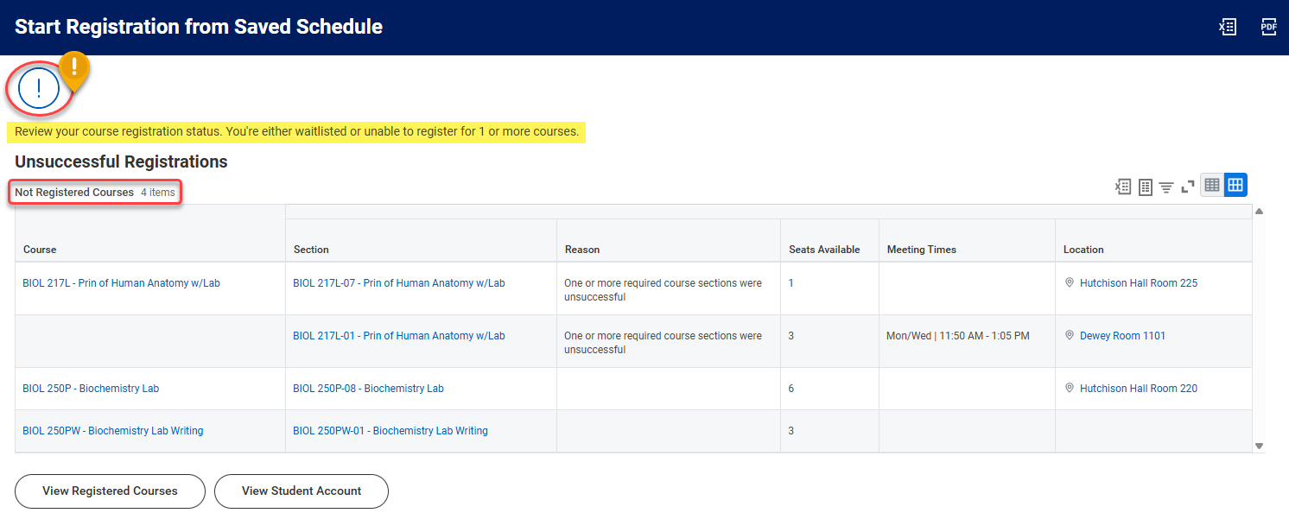1289x513 pixels.
Task: Click the seats available link showing 1
Action: click(x=791, y=282)
